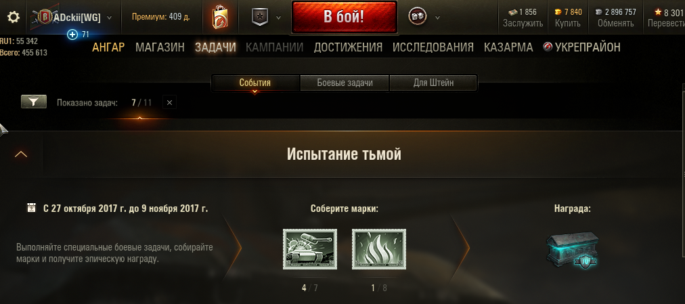Open the premium shop bag icon
Screen dimensions: 685x304
pyautogui.click(x=220, y=18)
